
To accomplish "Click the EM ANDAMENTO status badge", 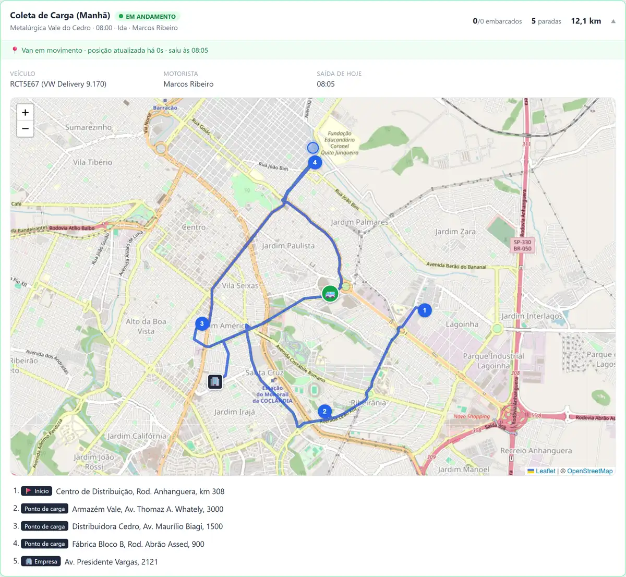I will pos(147,17).
